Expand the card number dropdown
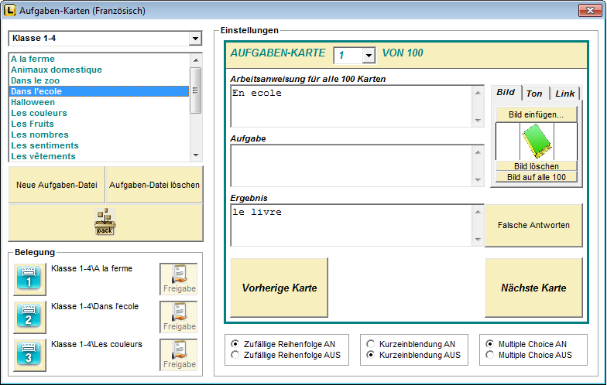The height and width of the screenshot is (385, 607). coord(369,55)
